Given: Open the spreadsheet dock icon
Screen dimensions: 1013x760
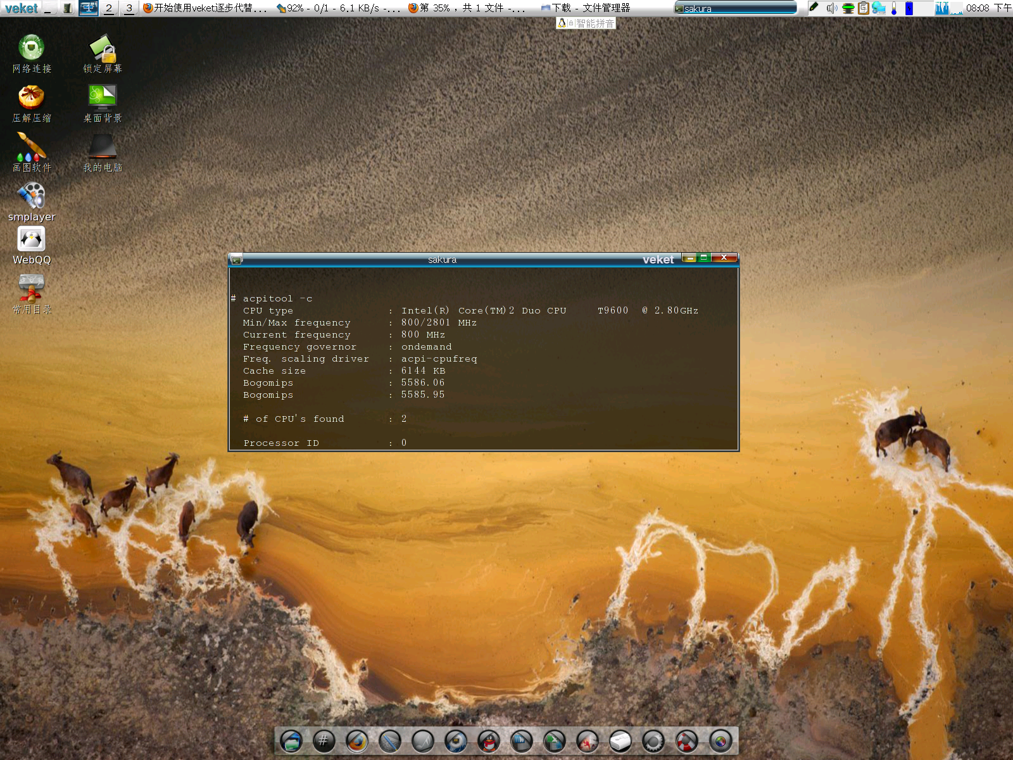Looking at the screenshot, I should point(554,741).
